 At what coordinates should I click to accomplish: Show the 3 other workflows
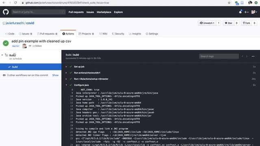pos(55,75)
